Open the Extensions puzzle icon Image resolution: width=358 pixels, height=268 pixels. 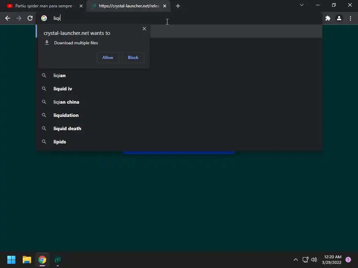point(328,18)
